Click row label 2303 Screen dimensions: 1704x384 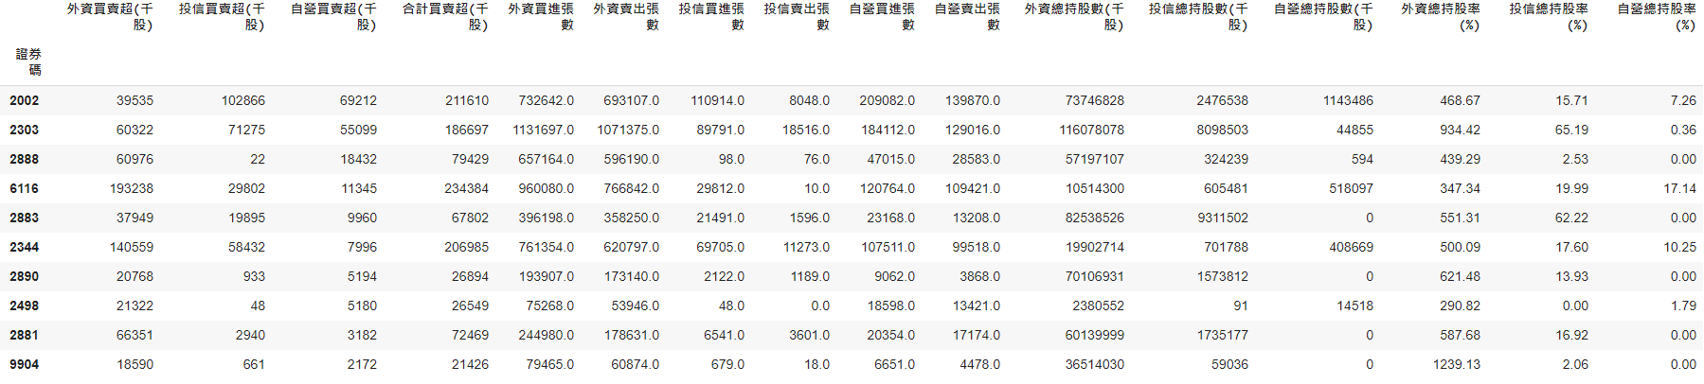[x=25, y=130]
